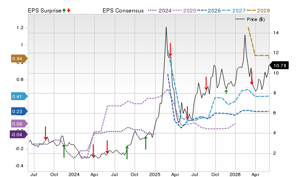
Task: Click the 8 price axis label
Action: 274,93
